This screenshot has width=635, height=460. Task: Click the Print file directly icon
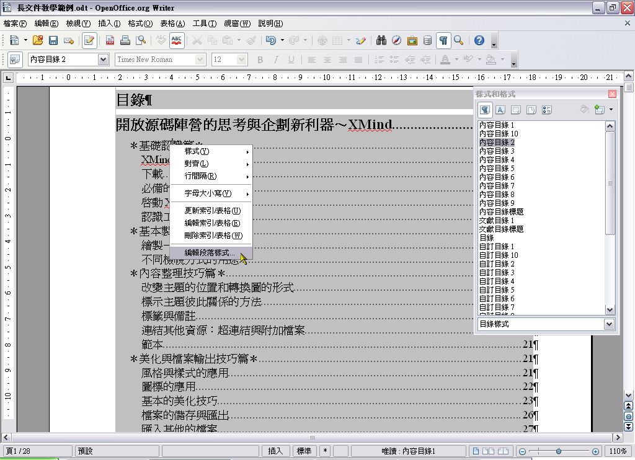(x=125, y=40)
